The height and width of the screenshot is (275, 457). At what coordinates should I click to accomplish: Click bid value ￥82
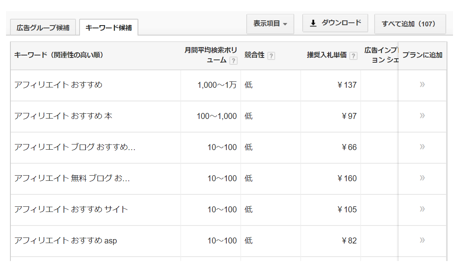(x=349, y=241)
